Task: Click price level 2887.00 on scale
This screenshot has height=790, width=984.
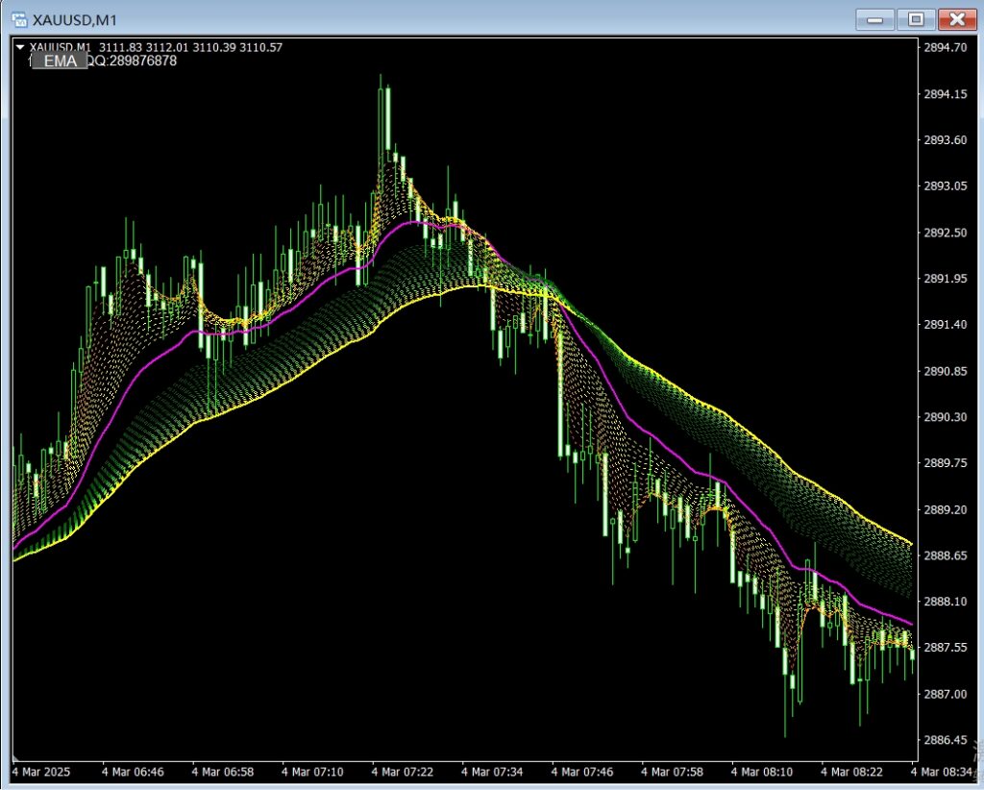Action: (x=946, y=694)
